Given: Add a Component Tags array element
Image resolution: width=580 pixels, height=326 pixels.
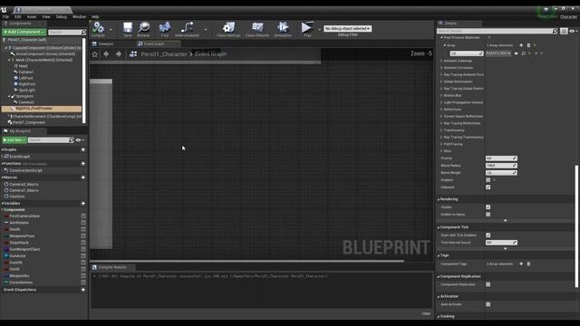Looking at the screenshot, I should tap(521, 264).
